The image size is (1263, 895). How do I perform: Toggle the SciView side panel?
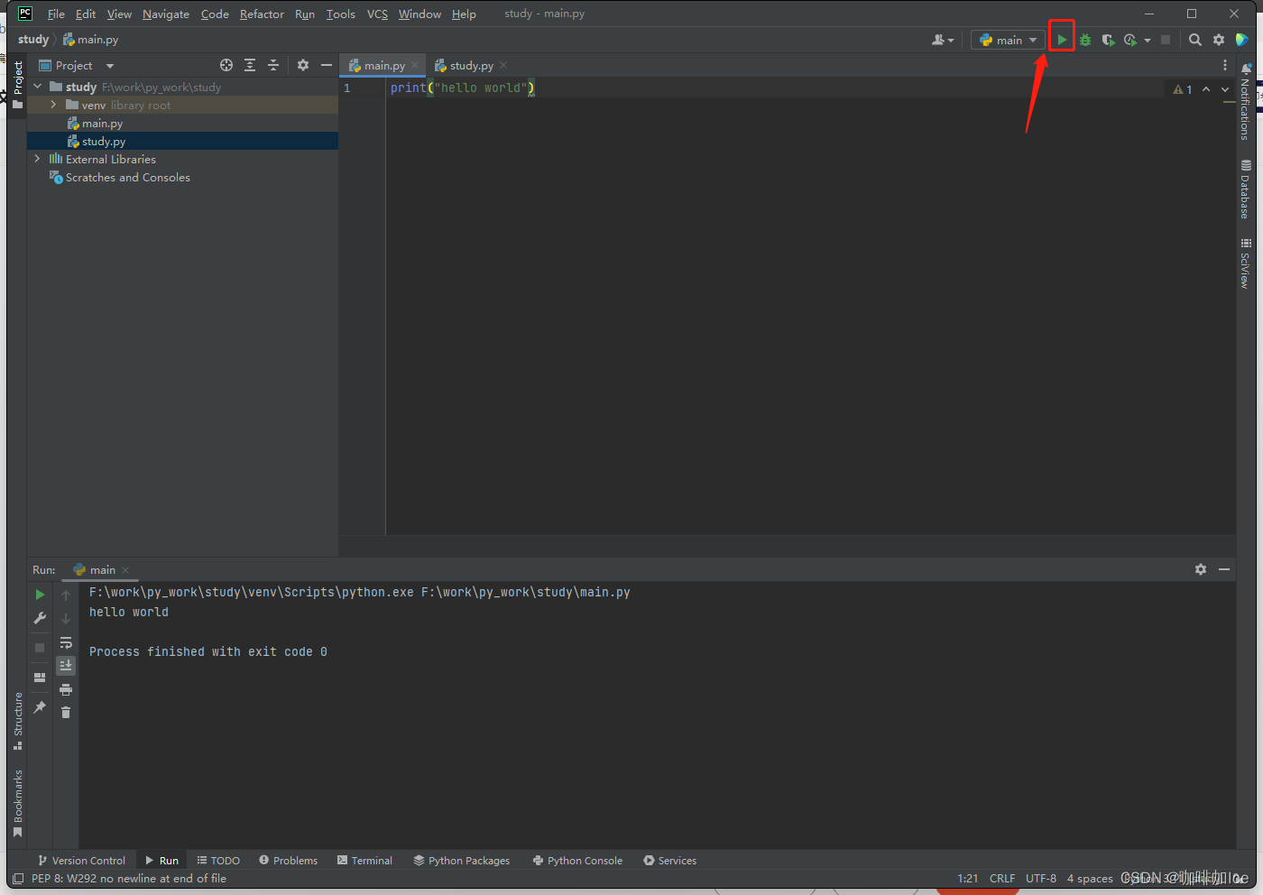click(x=1246, y=263)
